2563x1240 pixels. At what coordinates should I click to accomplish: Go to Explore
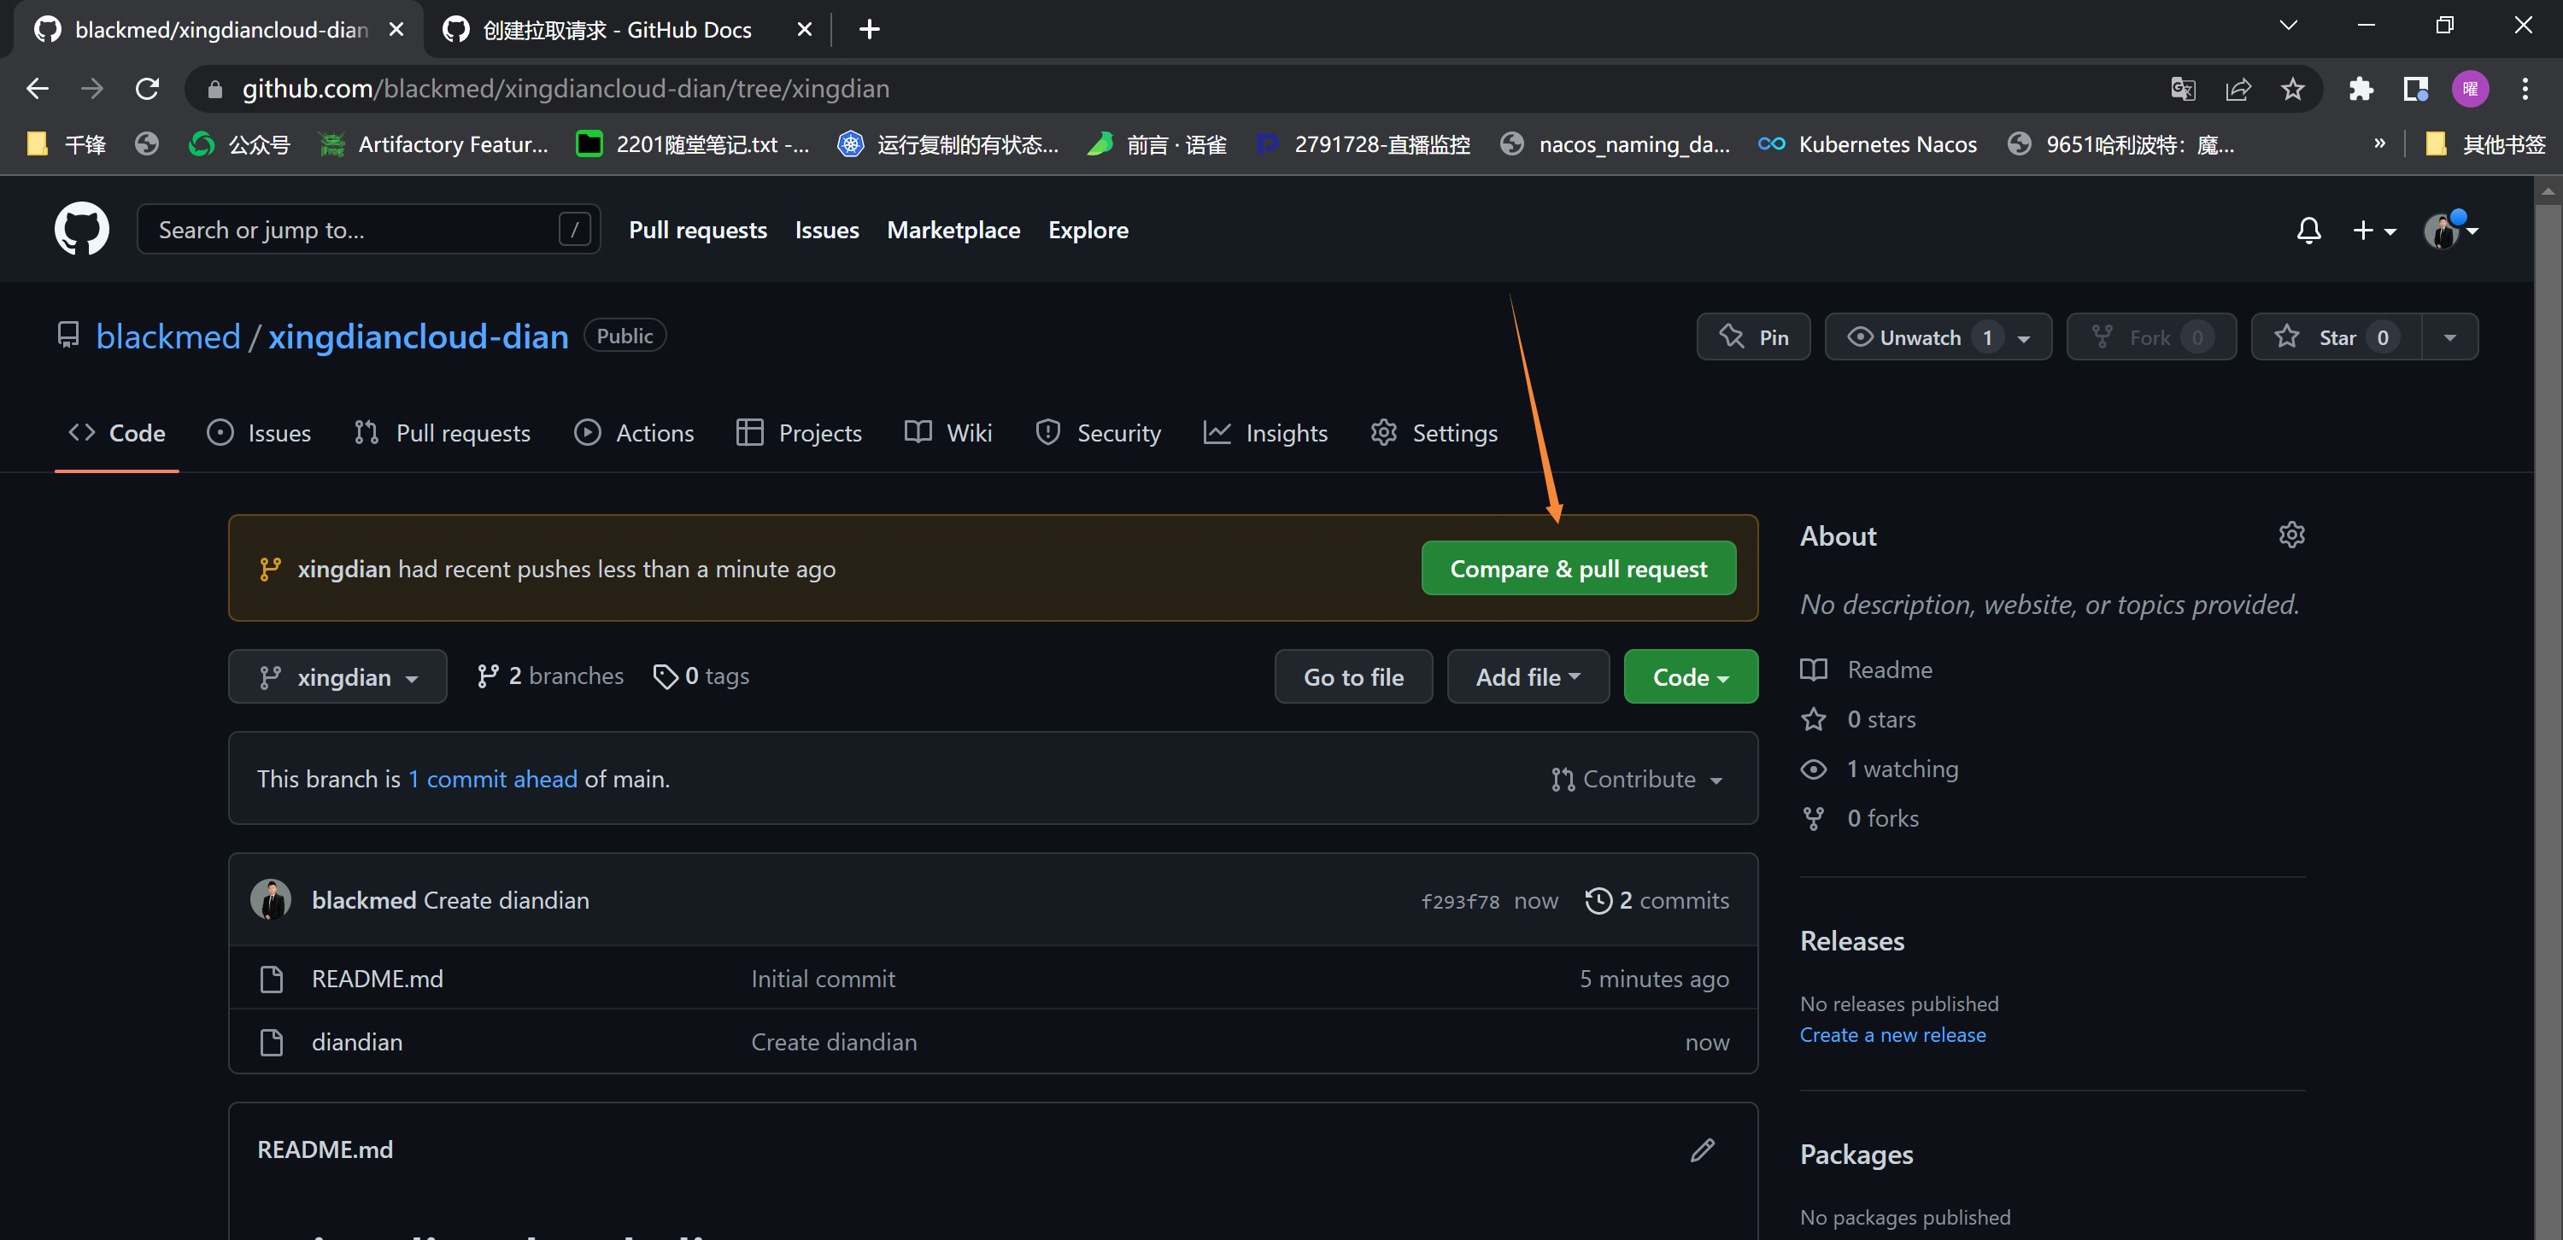[1088, 230]
